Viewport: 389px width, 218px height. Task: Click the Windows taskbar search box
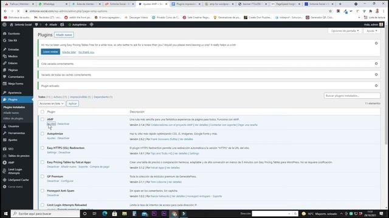tap(46, 214)
